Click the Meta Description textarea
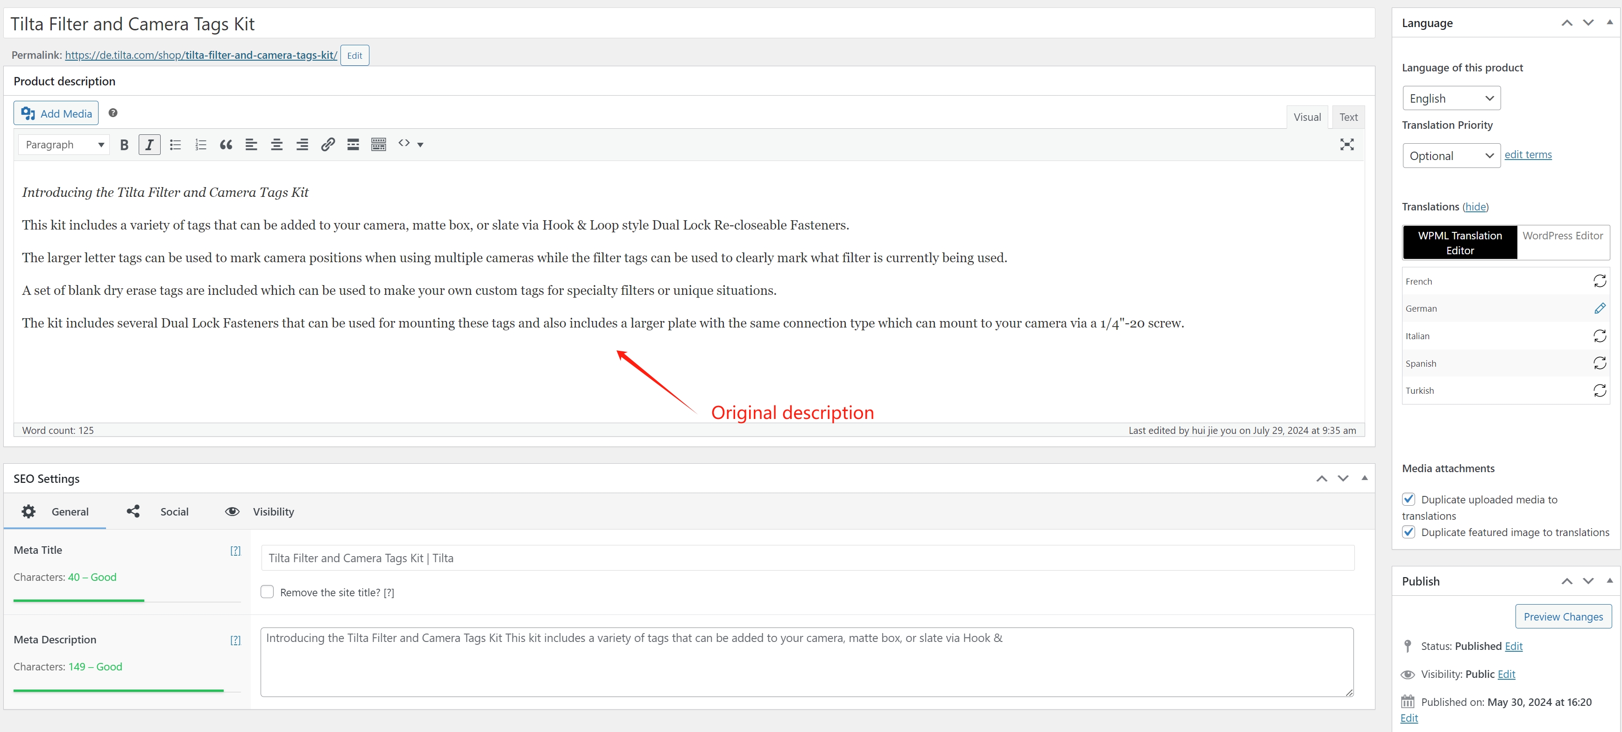The width and height of the screenshot is (1622, 732). pyautogui.click(x=807, y=662)
